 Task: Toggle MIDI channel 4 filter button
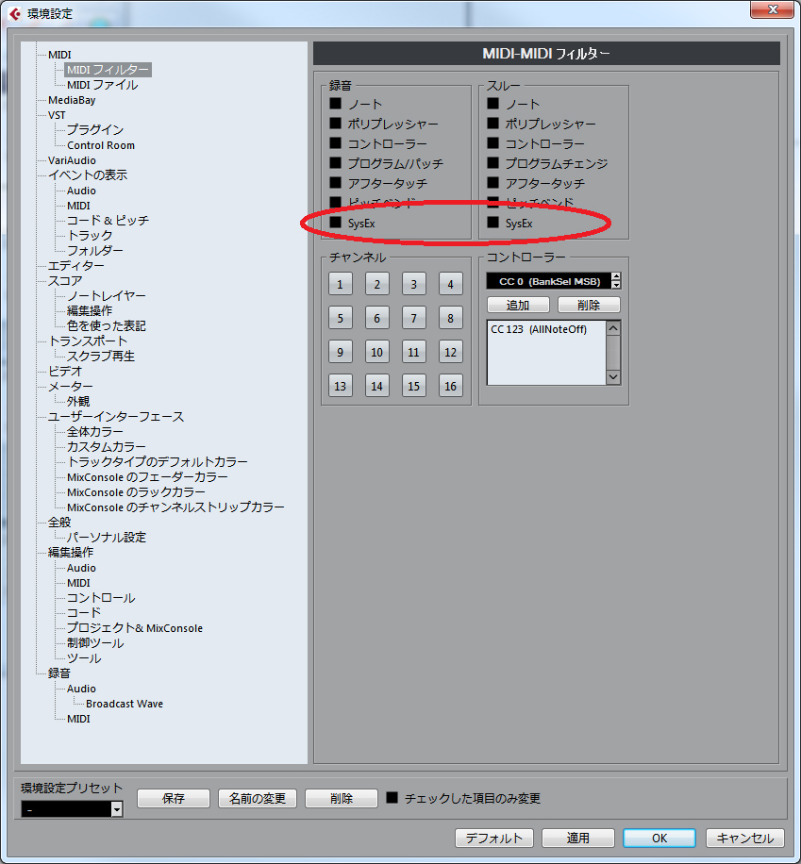(450, 284)
